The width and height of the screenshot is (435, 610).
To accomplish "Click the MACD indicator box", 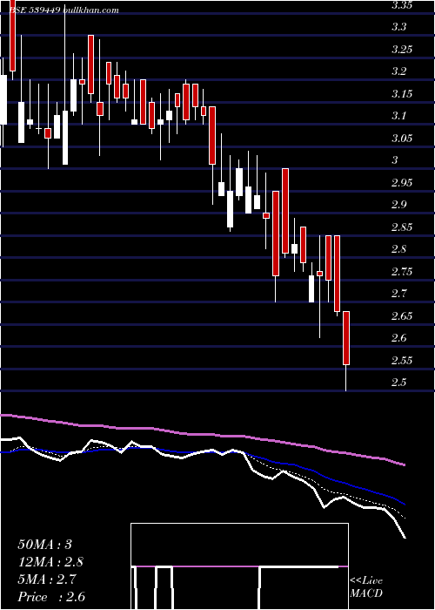I will pos(239,566).
